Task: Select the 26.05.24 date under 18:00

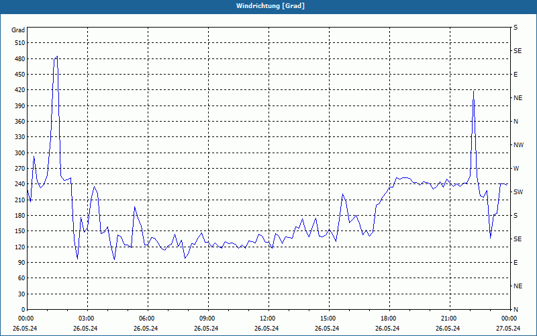Action: pos(387,329)
